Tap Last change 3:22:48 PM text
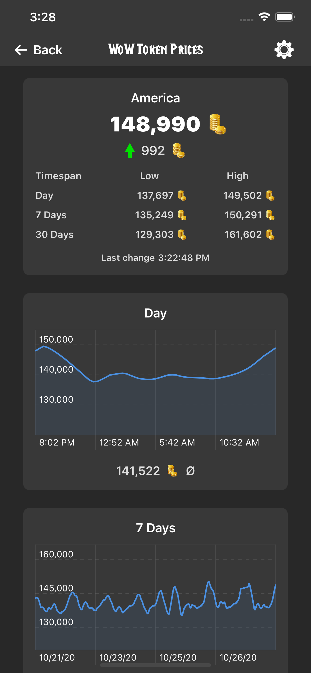 [155, 258]
